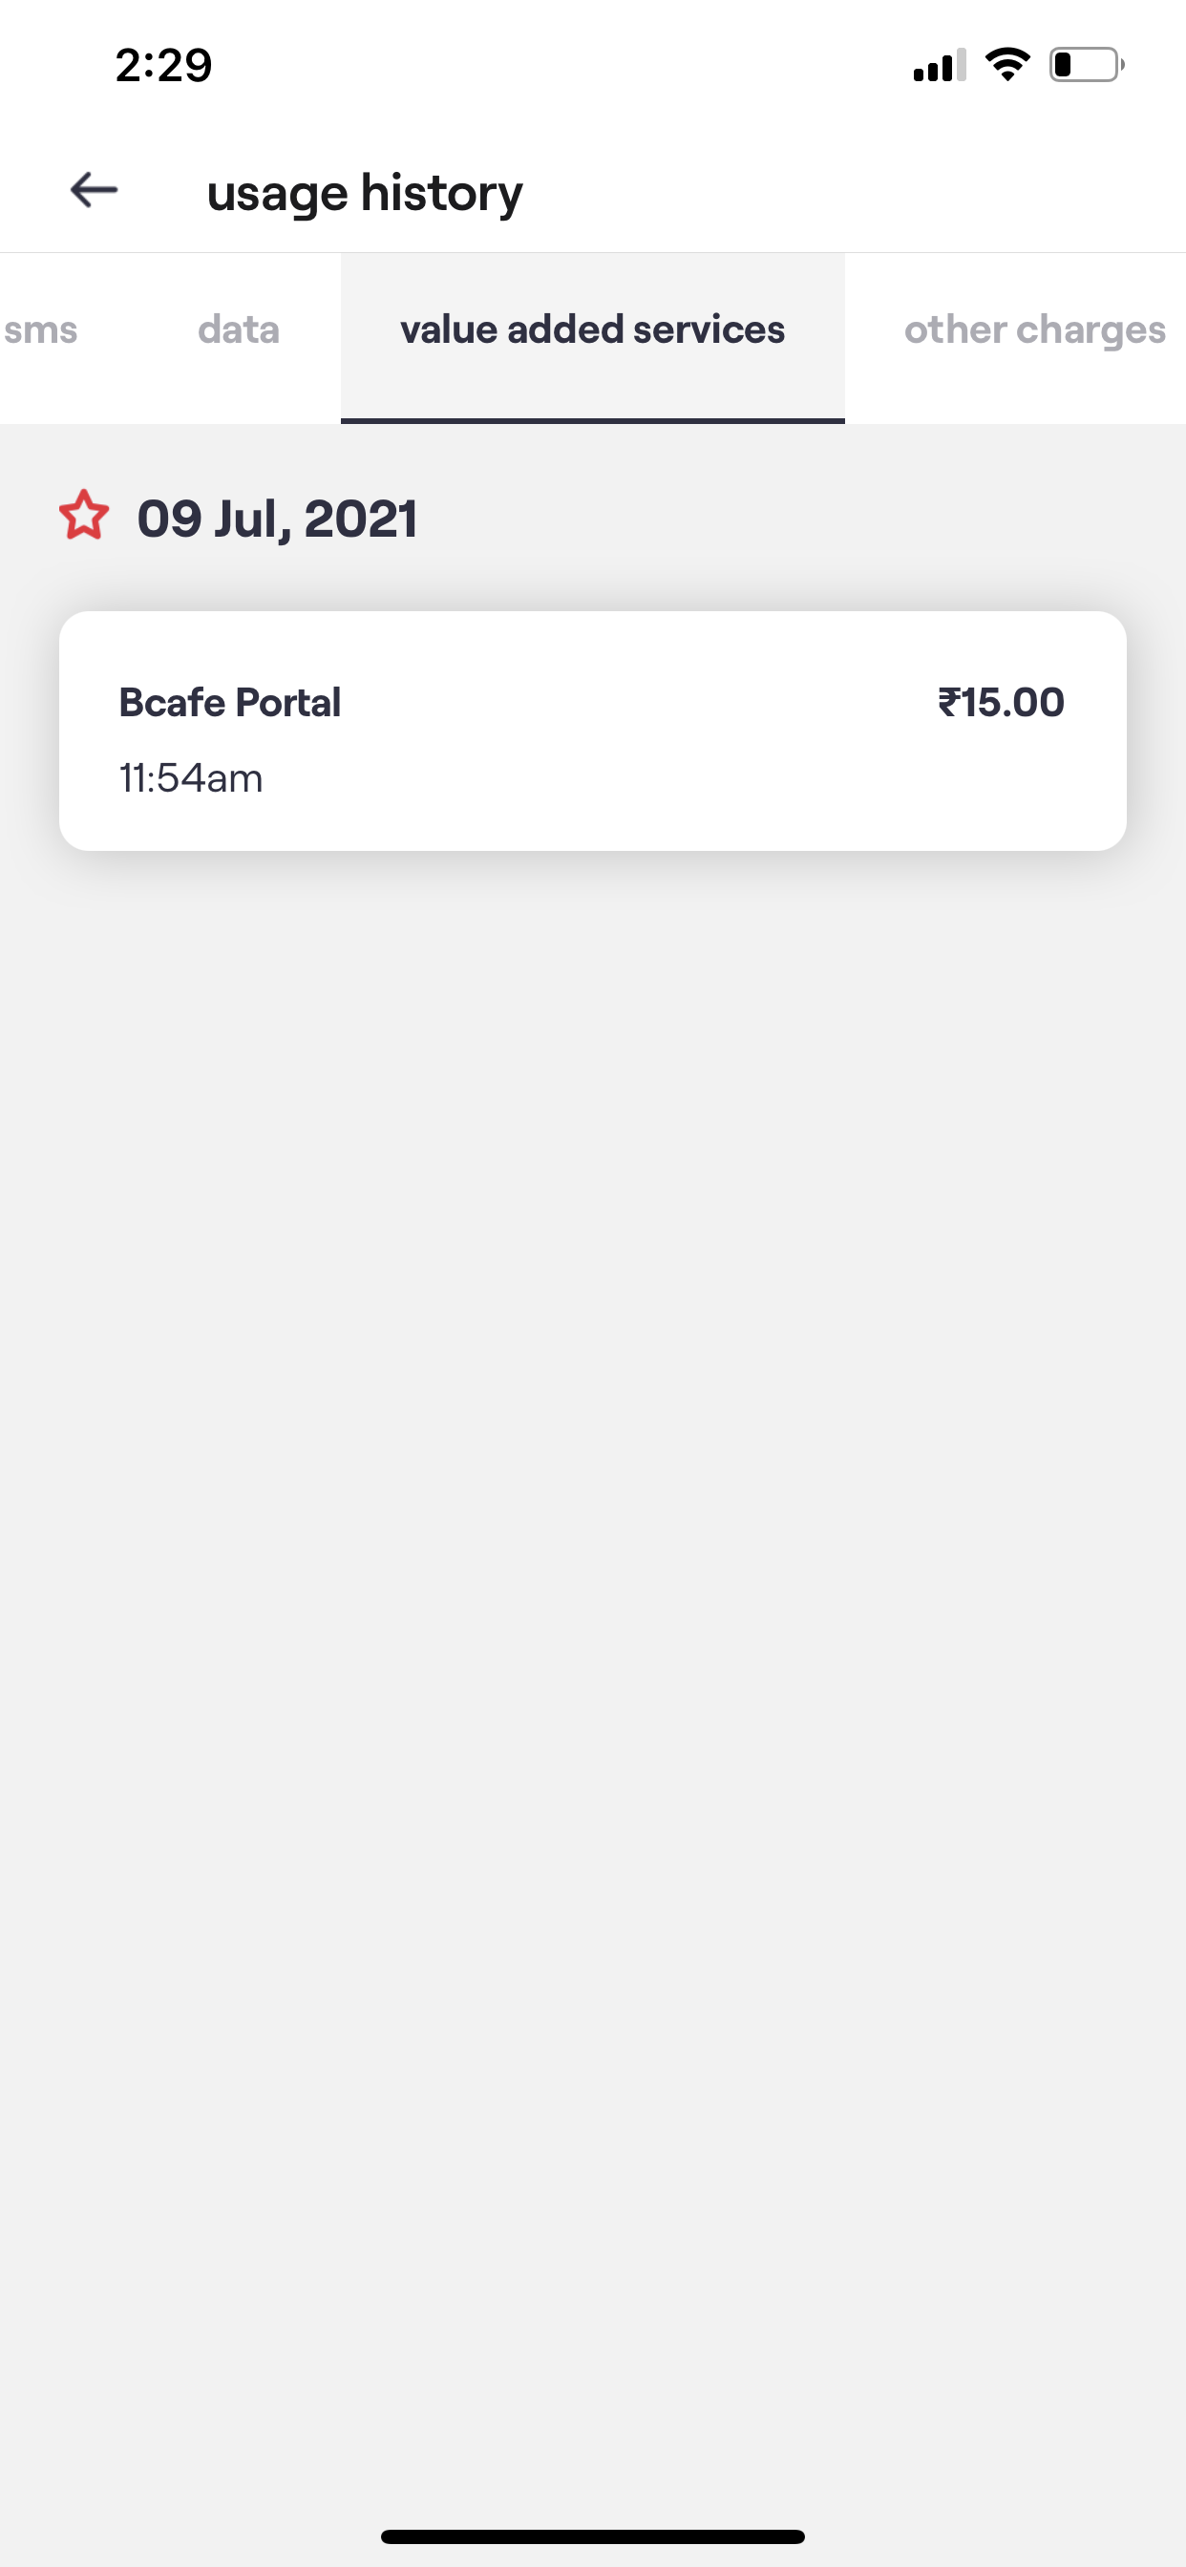The height and width of the screenshot is (2567, 1186).
Task: Tap the 09 Jul, 2021 date header
Action: [277, 519]
